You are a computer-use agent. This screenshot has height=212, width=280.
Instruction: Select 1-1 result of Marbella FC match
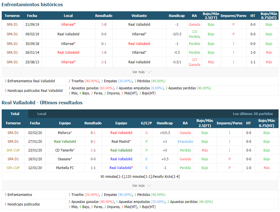point(93,168)
